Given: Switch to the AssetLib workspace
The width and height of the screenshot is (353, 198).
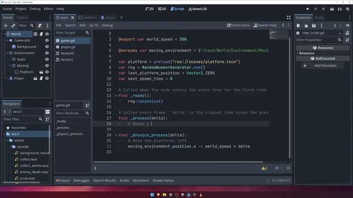Looking at the screenshot, I should [x=197, y=9].
